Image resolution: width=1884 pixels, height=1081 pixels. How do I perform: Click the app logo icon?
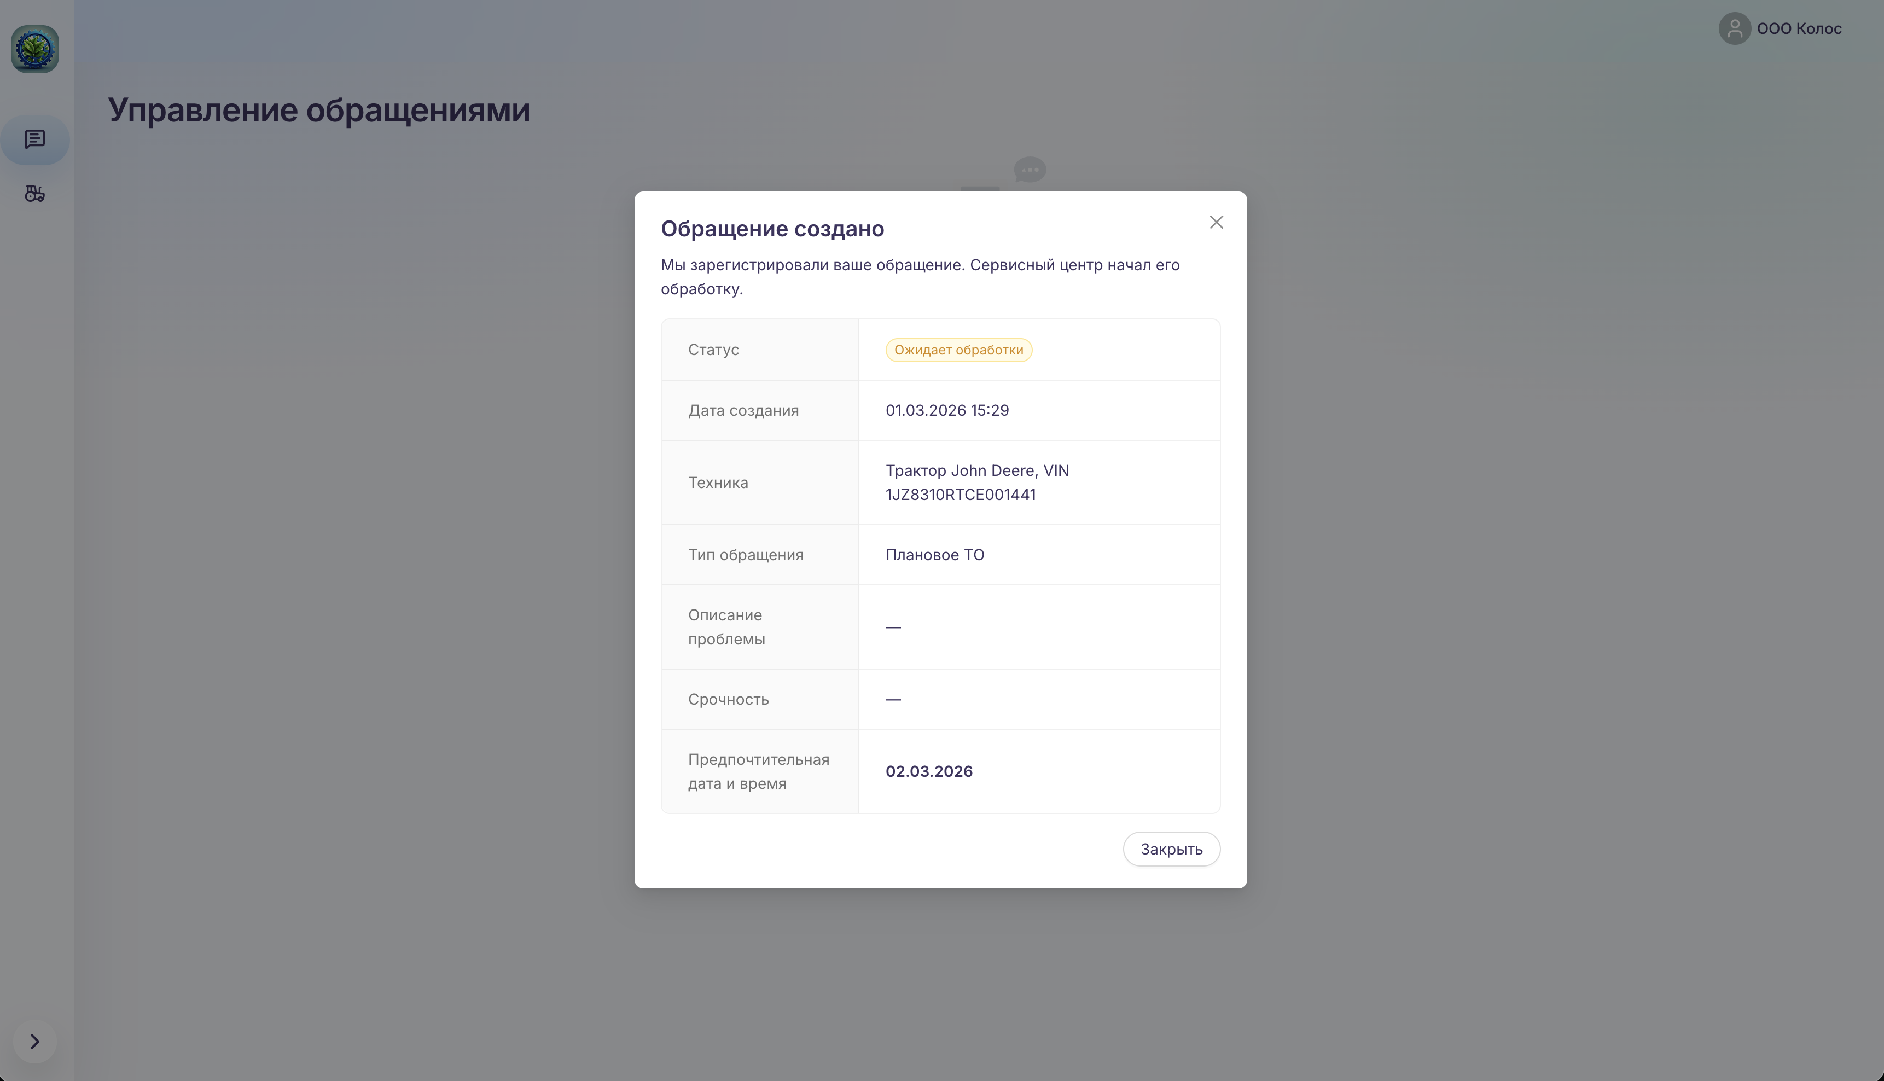point(35,49)
